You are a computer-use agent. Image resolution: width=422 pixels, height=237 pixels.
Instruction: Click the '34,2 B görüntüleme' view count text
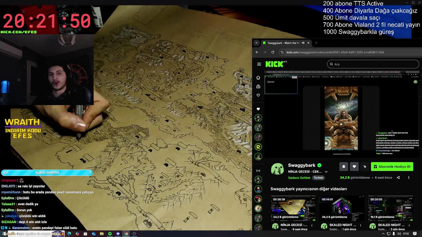pos(355,177)
